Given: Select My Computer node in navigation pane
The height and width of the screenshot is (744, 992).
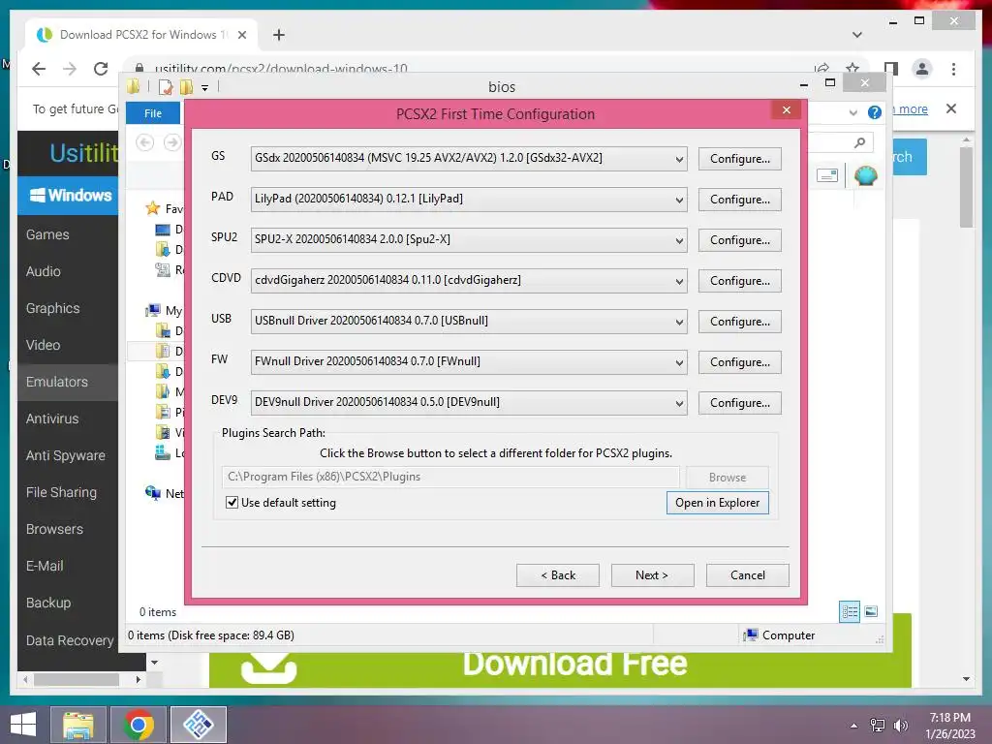Looking at the screenshot, I should pos(165,311).
